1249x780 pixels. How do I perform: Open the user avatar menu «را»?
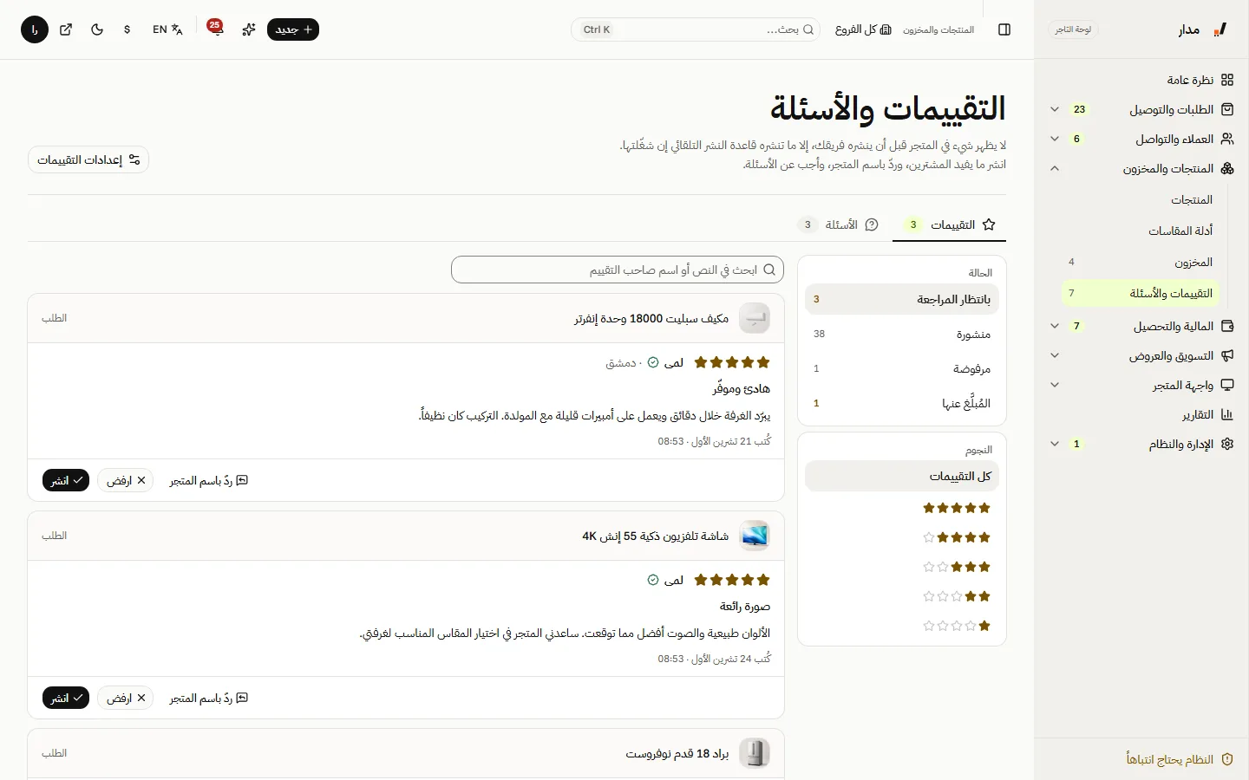[x=35, y=29]
